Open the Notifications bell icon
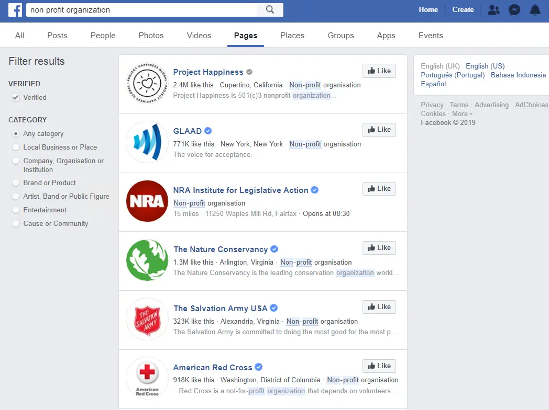 coord(535,9)
